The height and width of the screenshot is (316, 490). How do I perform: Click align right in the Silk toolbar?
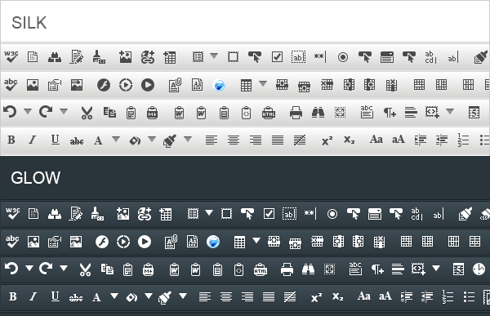tap(256, 140)
